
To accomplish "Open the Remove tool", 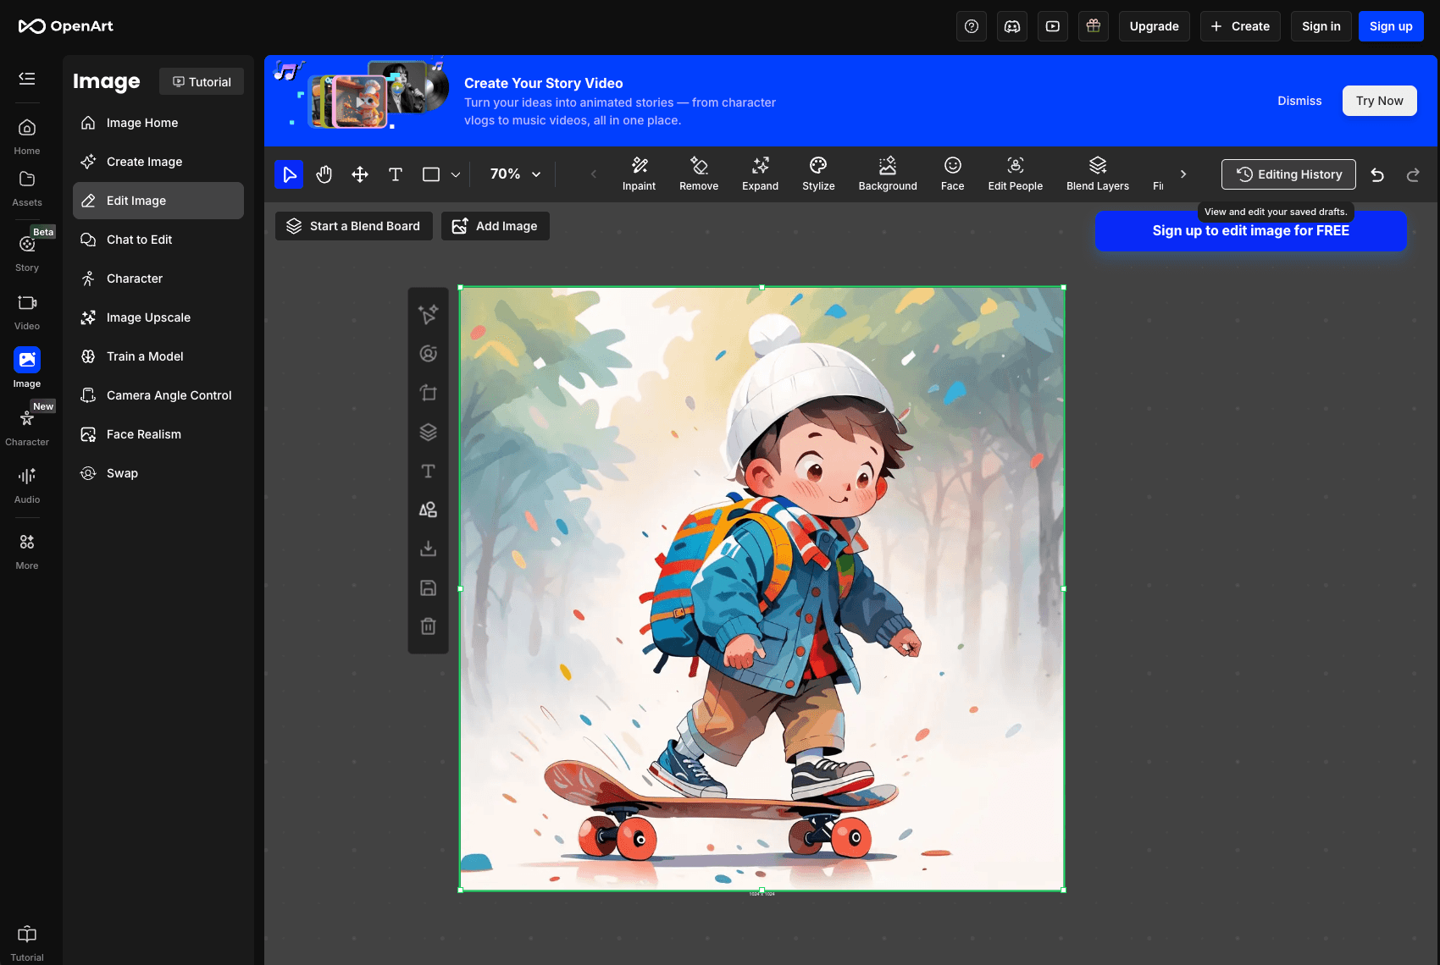I will [x=699, y=174].
